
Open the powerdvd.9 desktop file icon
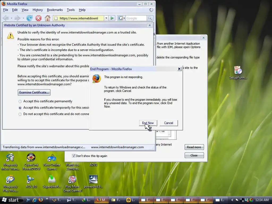pyautogui.click(x=93, y=181)
